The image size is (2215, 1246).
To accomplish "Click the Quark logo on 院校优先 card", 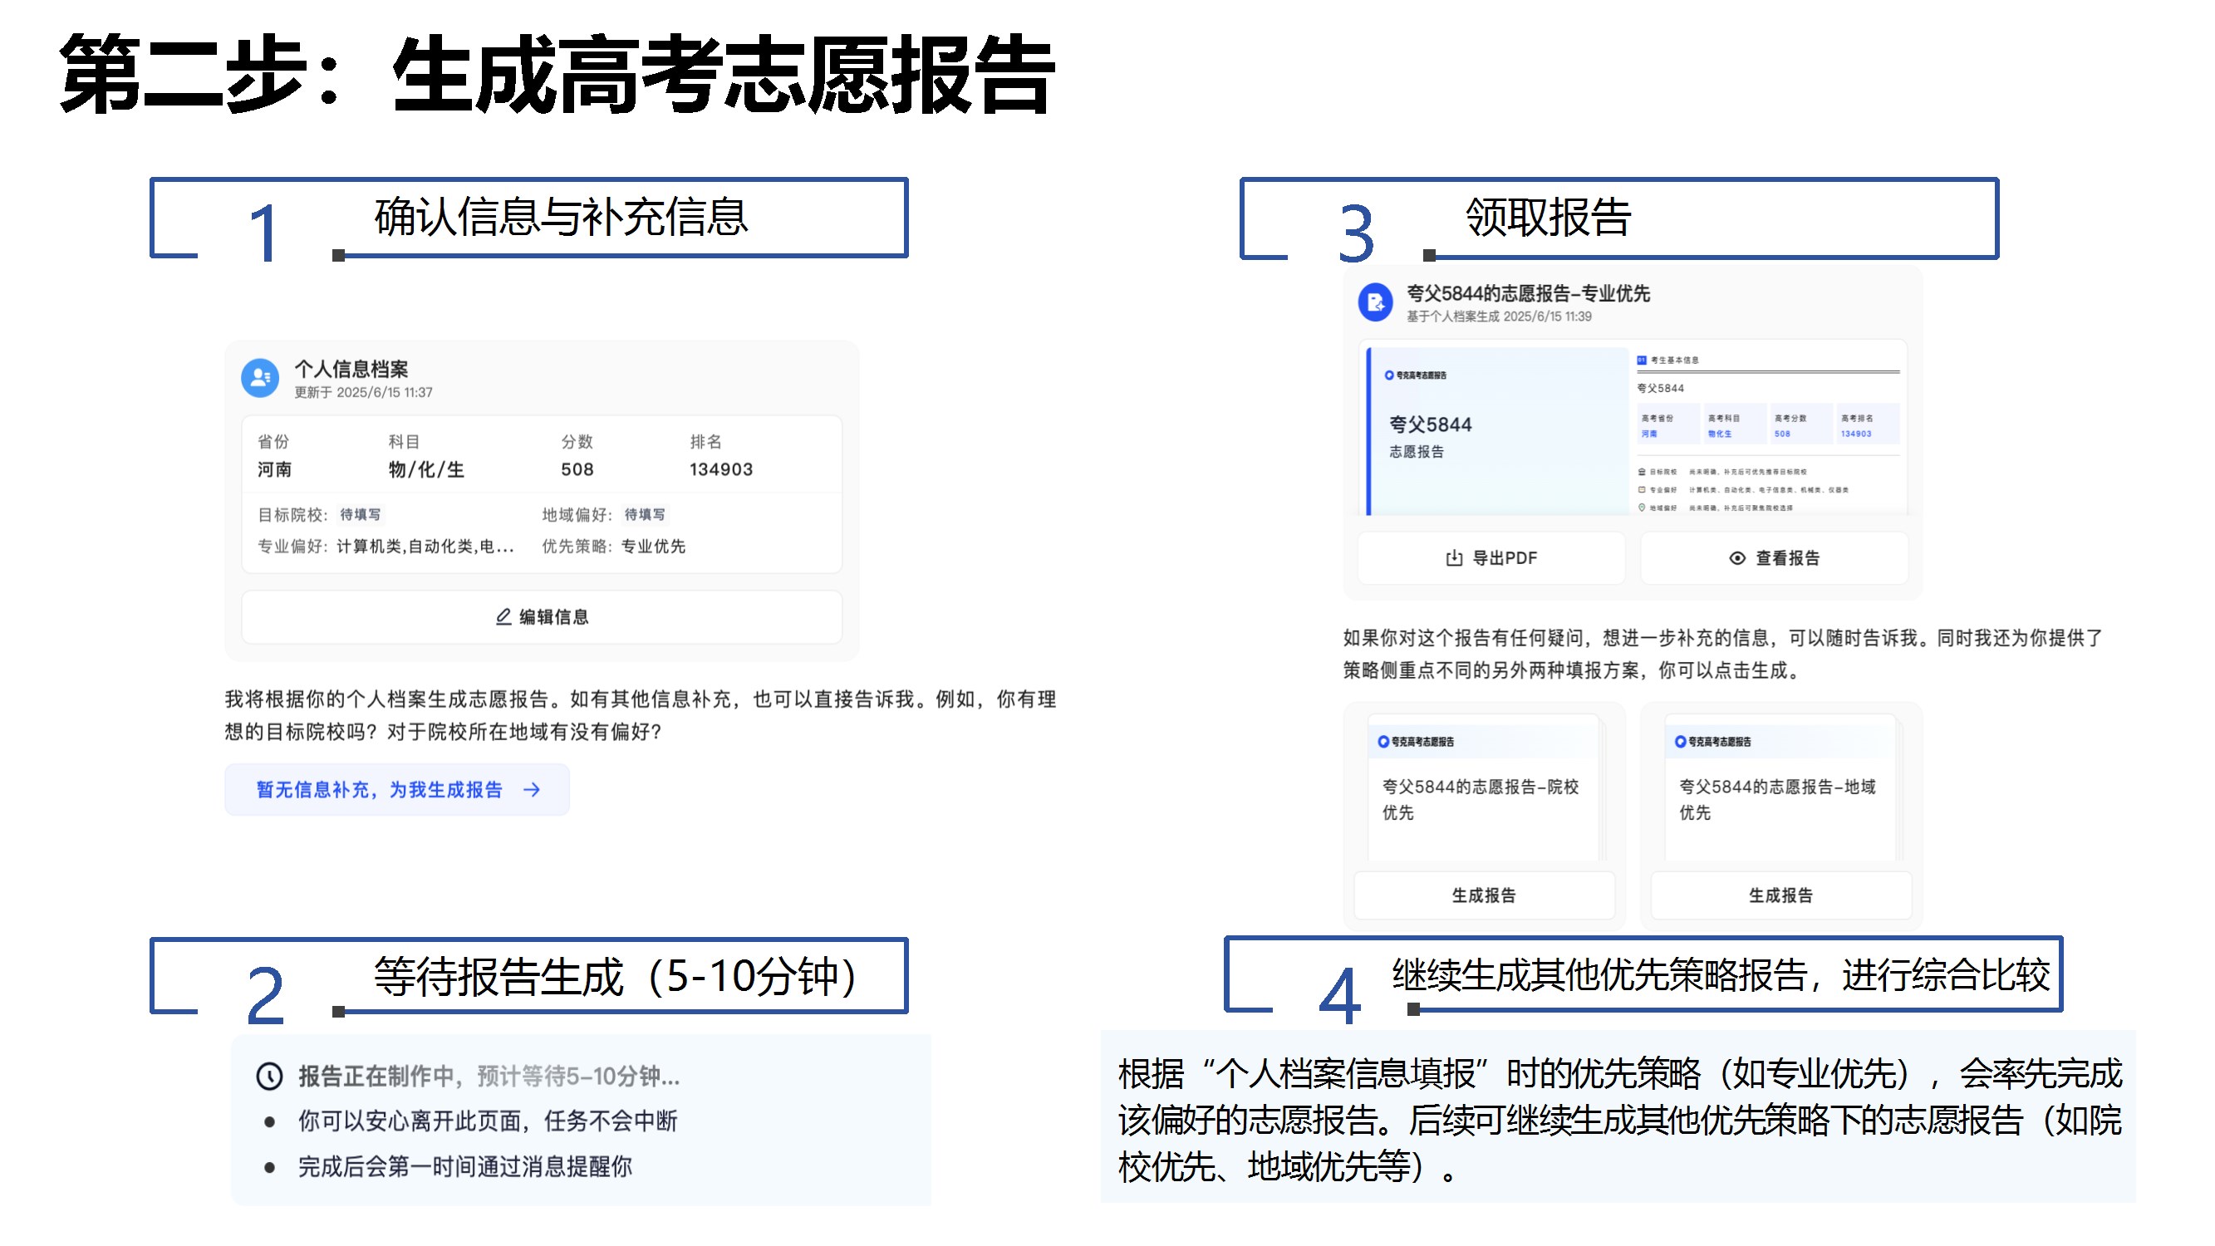I will click(1383, 741).
